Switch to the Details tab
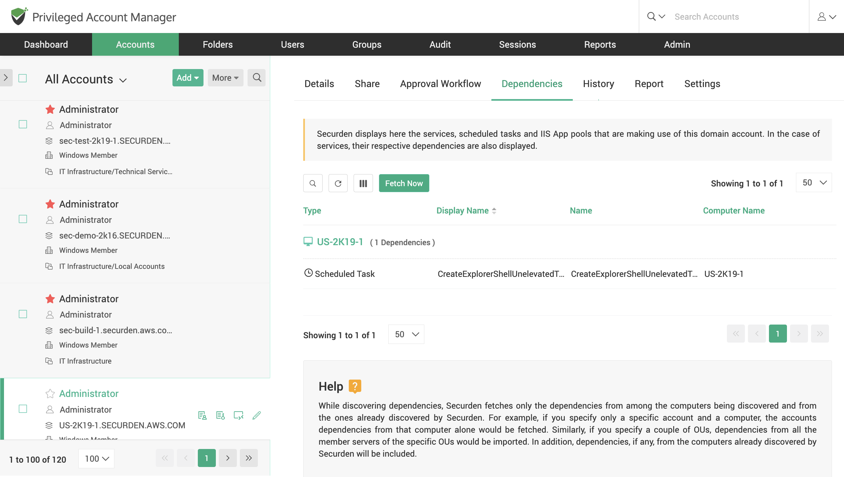844x477 pixels. coord(319,84)
